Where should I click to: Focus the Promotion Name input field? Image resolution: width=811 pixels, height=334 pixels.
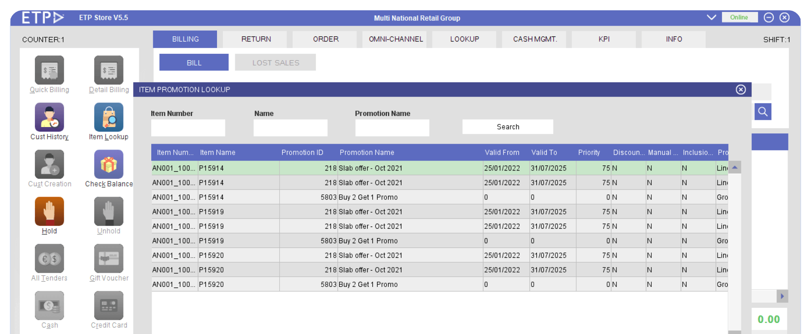click(x=392, y=127)
